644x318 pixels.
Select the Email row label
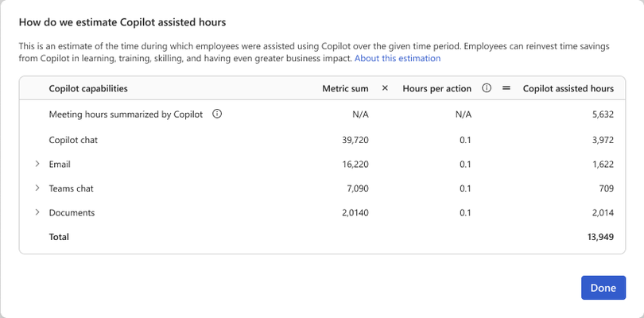coord(60,165)
